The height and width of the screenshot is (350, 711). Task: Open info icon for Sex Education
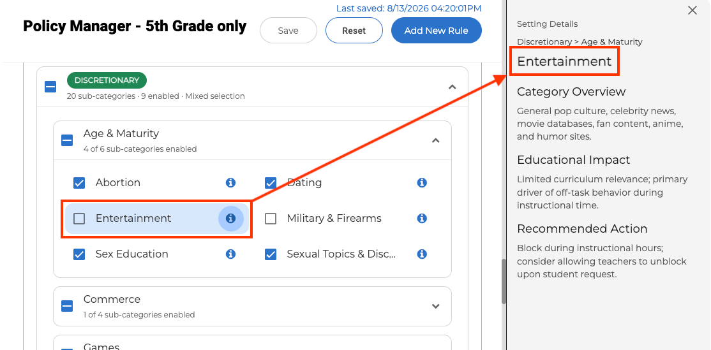(x=231, y=254)
